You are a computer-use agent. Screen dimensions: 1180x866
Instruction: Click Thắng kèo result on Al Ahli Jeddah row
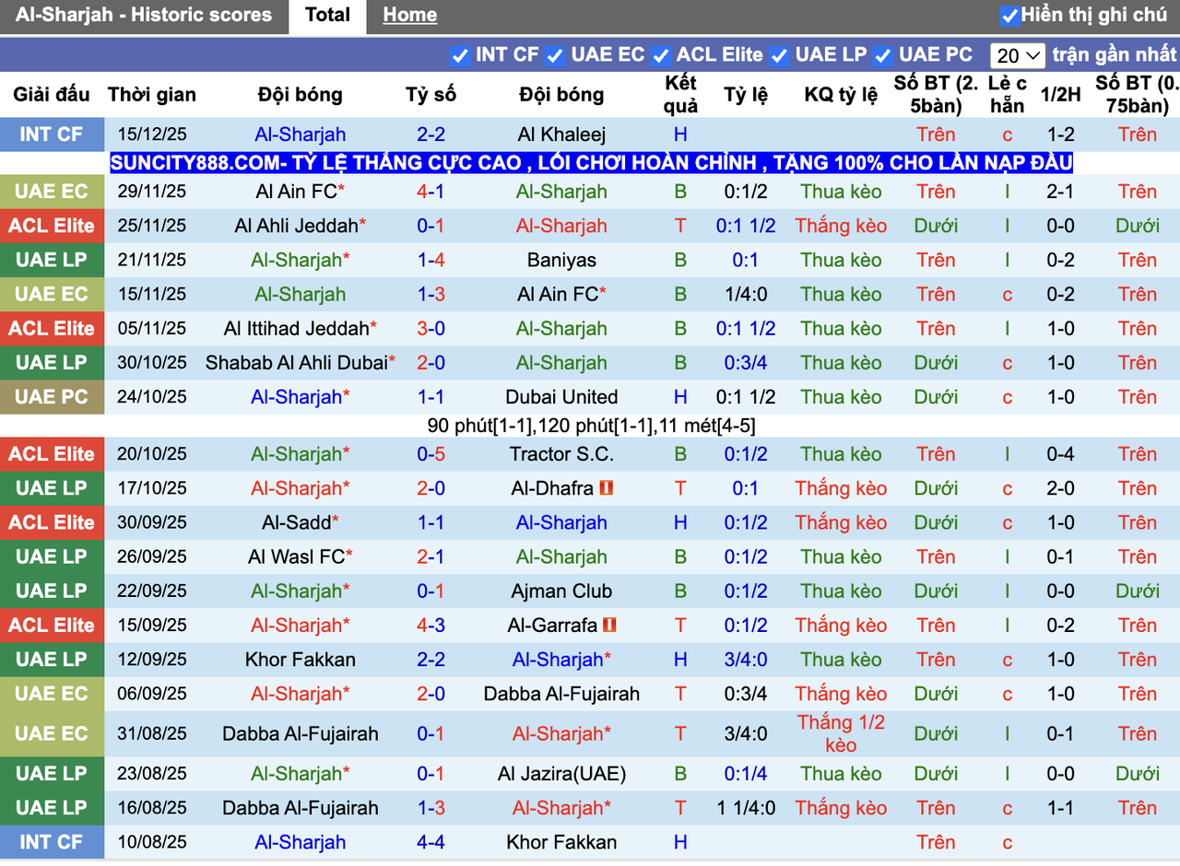point(841,226)
